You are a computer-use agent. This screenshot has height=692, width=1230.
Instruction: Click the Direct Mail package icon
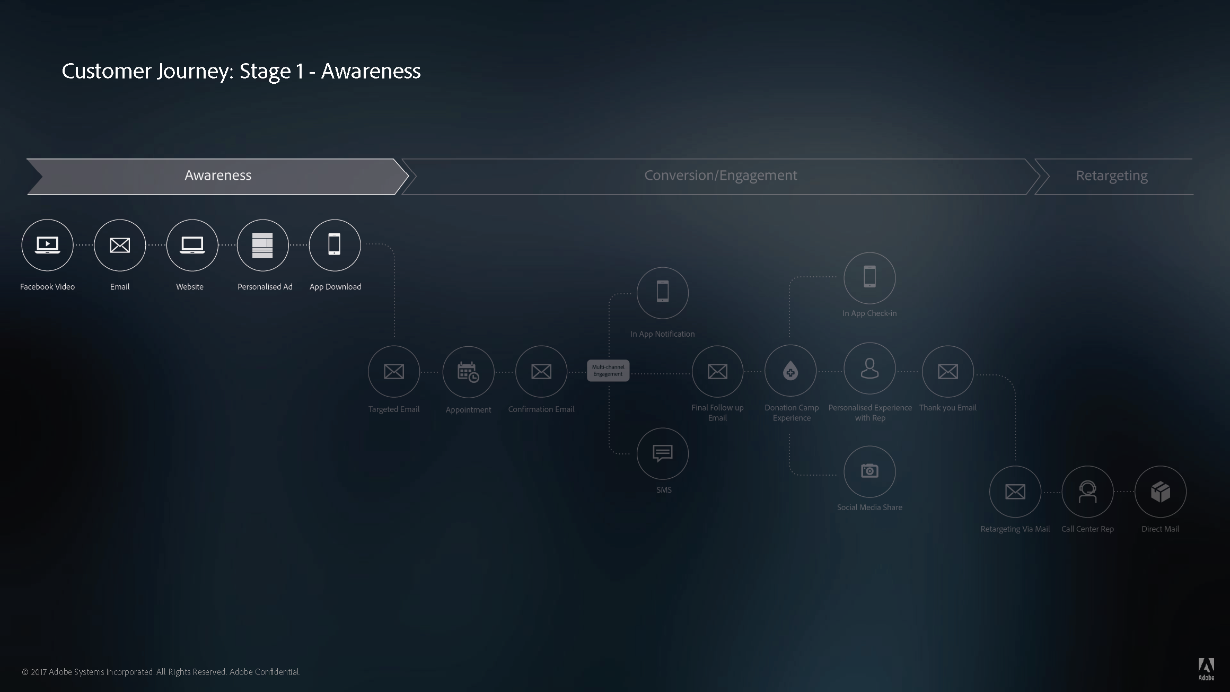pyautogui.click(x=1160, y=492)
